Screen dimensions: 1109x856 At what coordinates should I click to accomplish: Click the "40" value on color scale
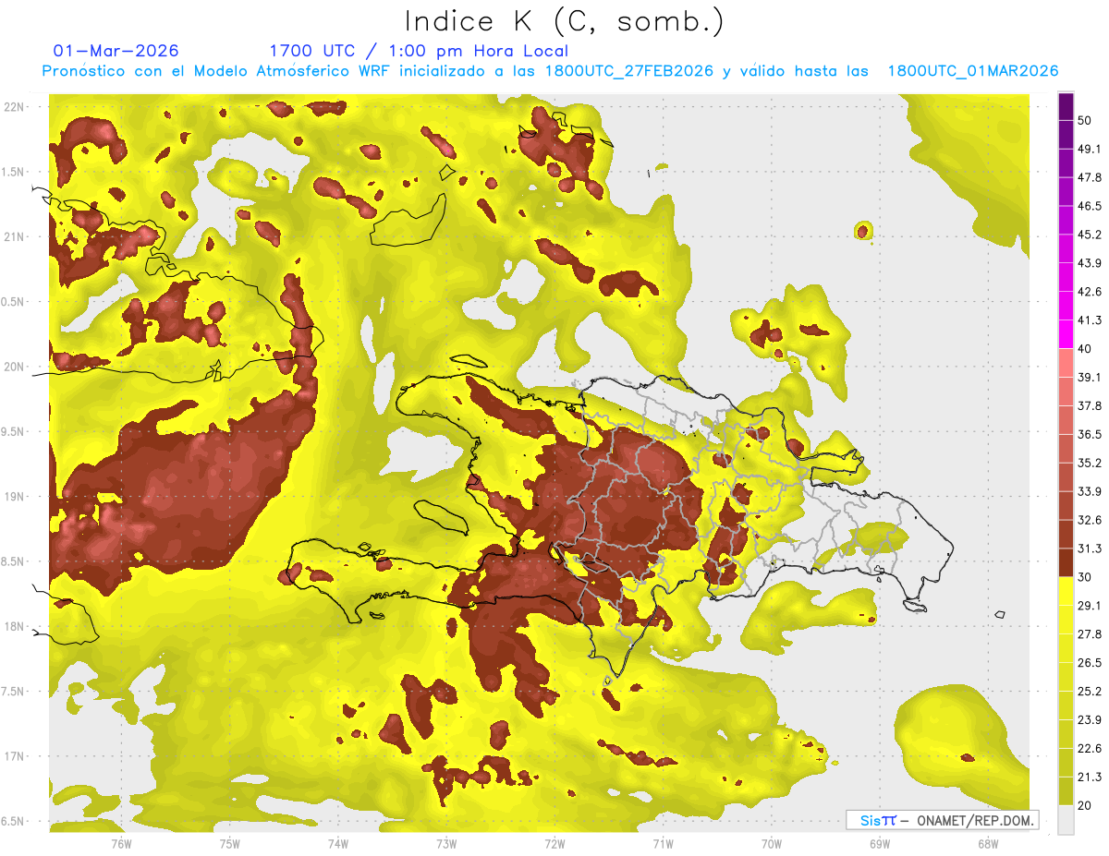pyautogui.click(x=1086, y=349)
